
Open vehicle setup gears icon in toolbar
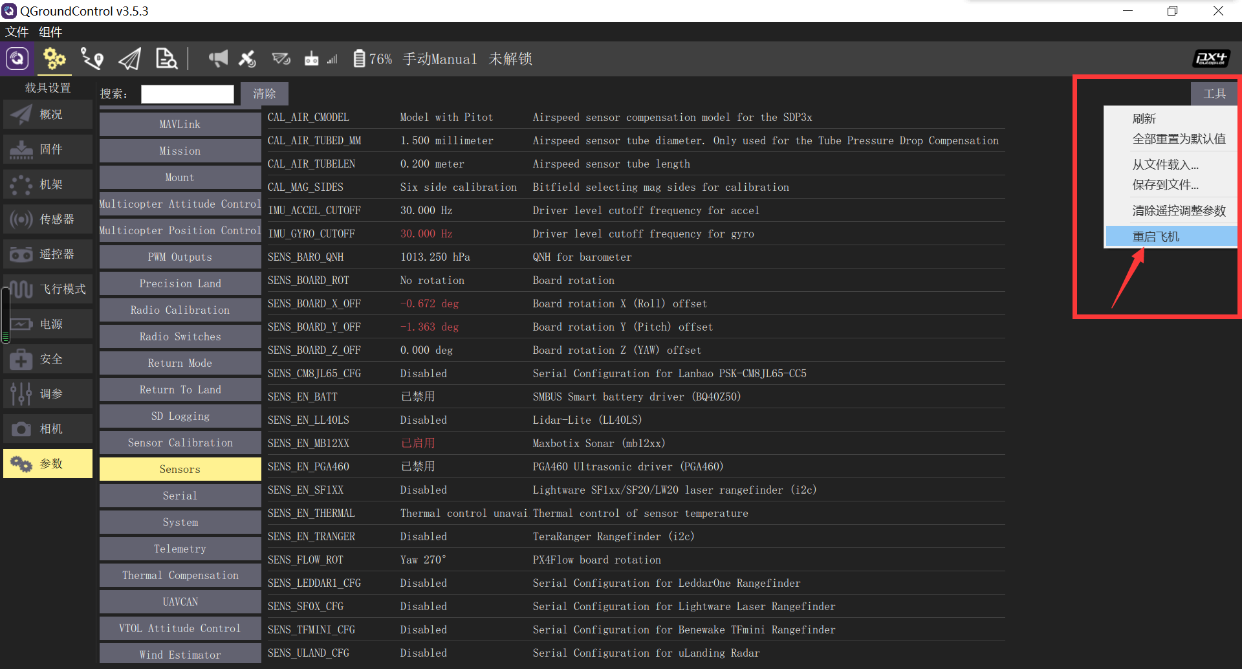[x=54, y=59]
